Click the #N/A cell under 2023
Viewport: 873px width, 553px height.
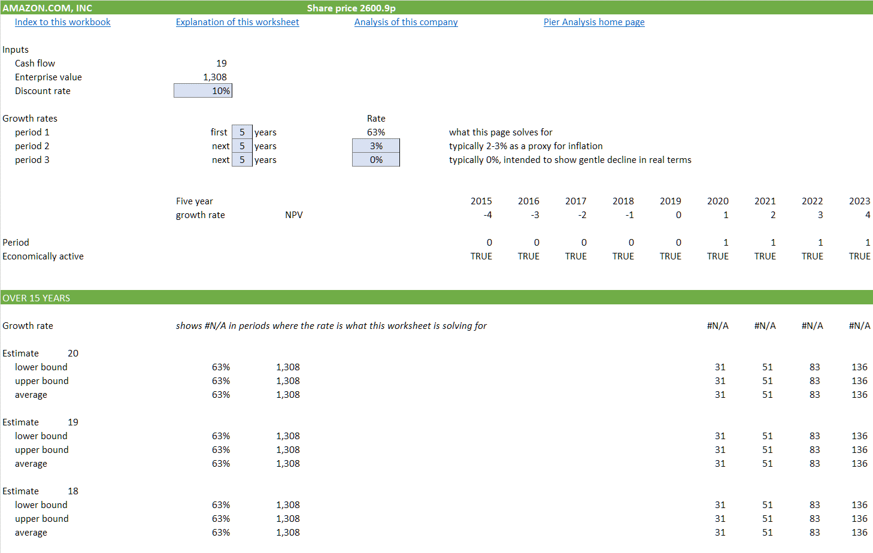pyautogui.click(x=860, y=325)
